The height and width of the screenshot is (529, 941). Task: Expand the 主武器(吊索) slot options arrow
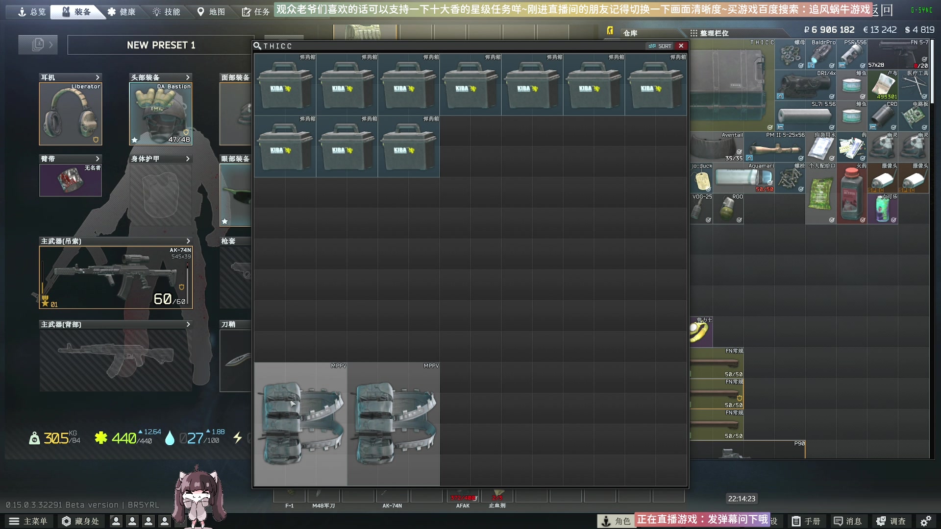click(x=188, y=241)
